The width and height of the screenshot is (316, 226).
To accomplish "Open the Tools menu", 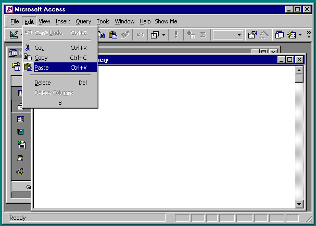I will pos(103,21).
